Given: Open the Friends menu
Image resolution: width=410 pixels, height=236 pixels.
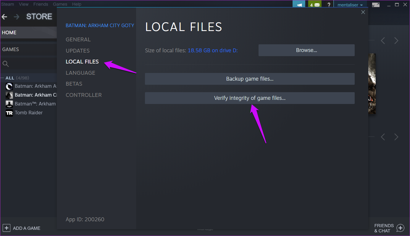Looking at the screenshot, I should click(41, 4).
